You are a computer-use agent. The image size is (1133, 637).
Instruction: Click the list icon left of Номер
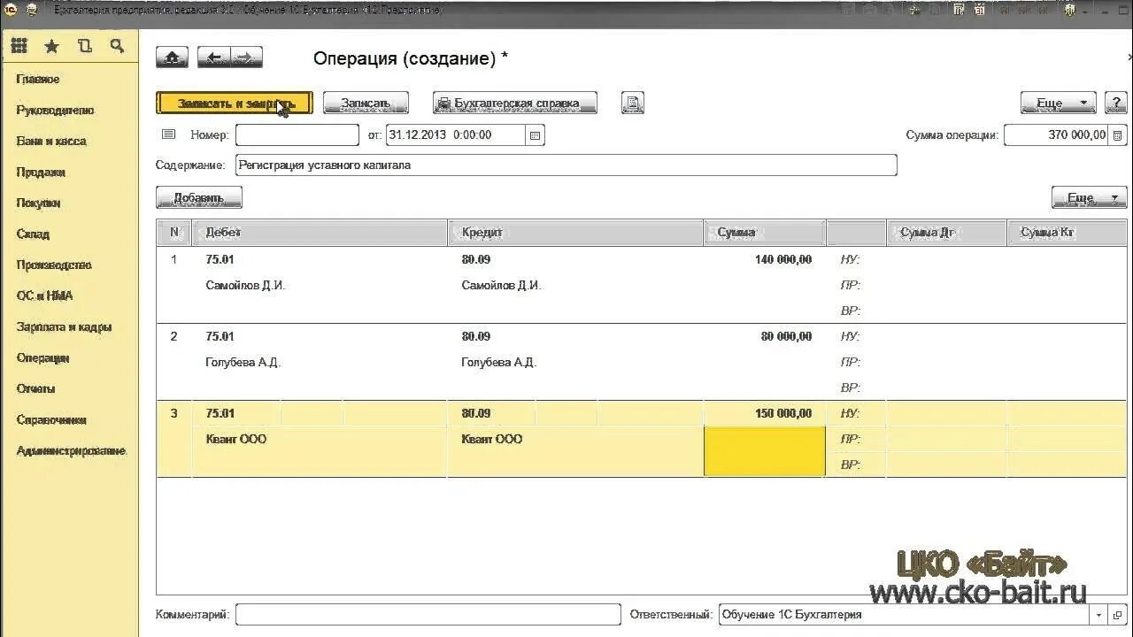point(168,134)
